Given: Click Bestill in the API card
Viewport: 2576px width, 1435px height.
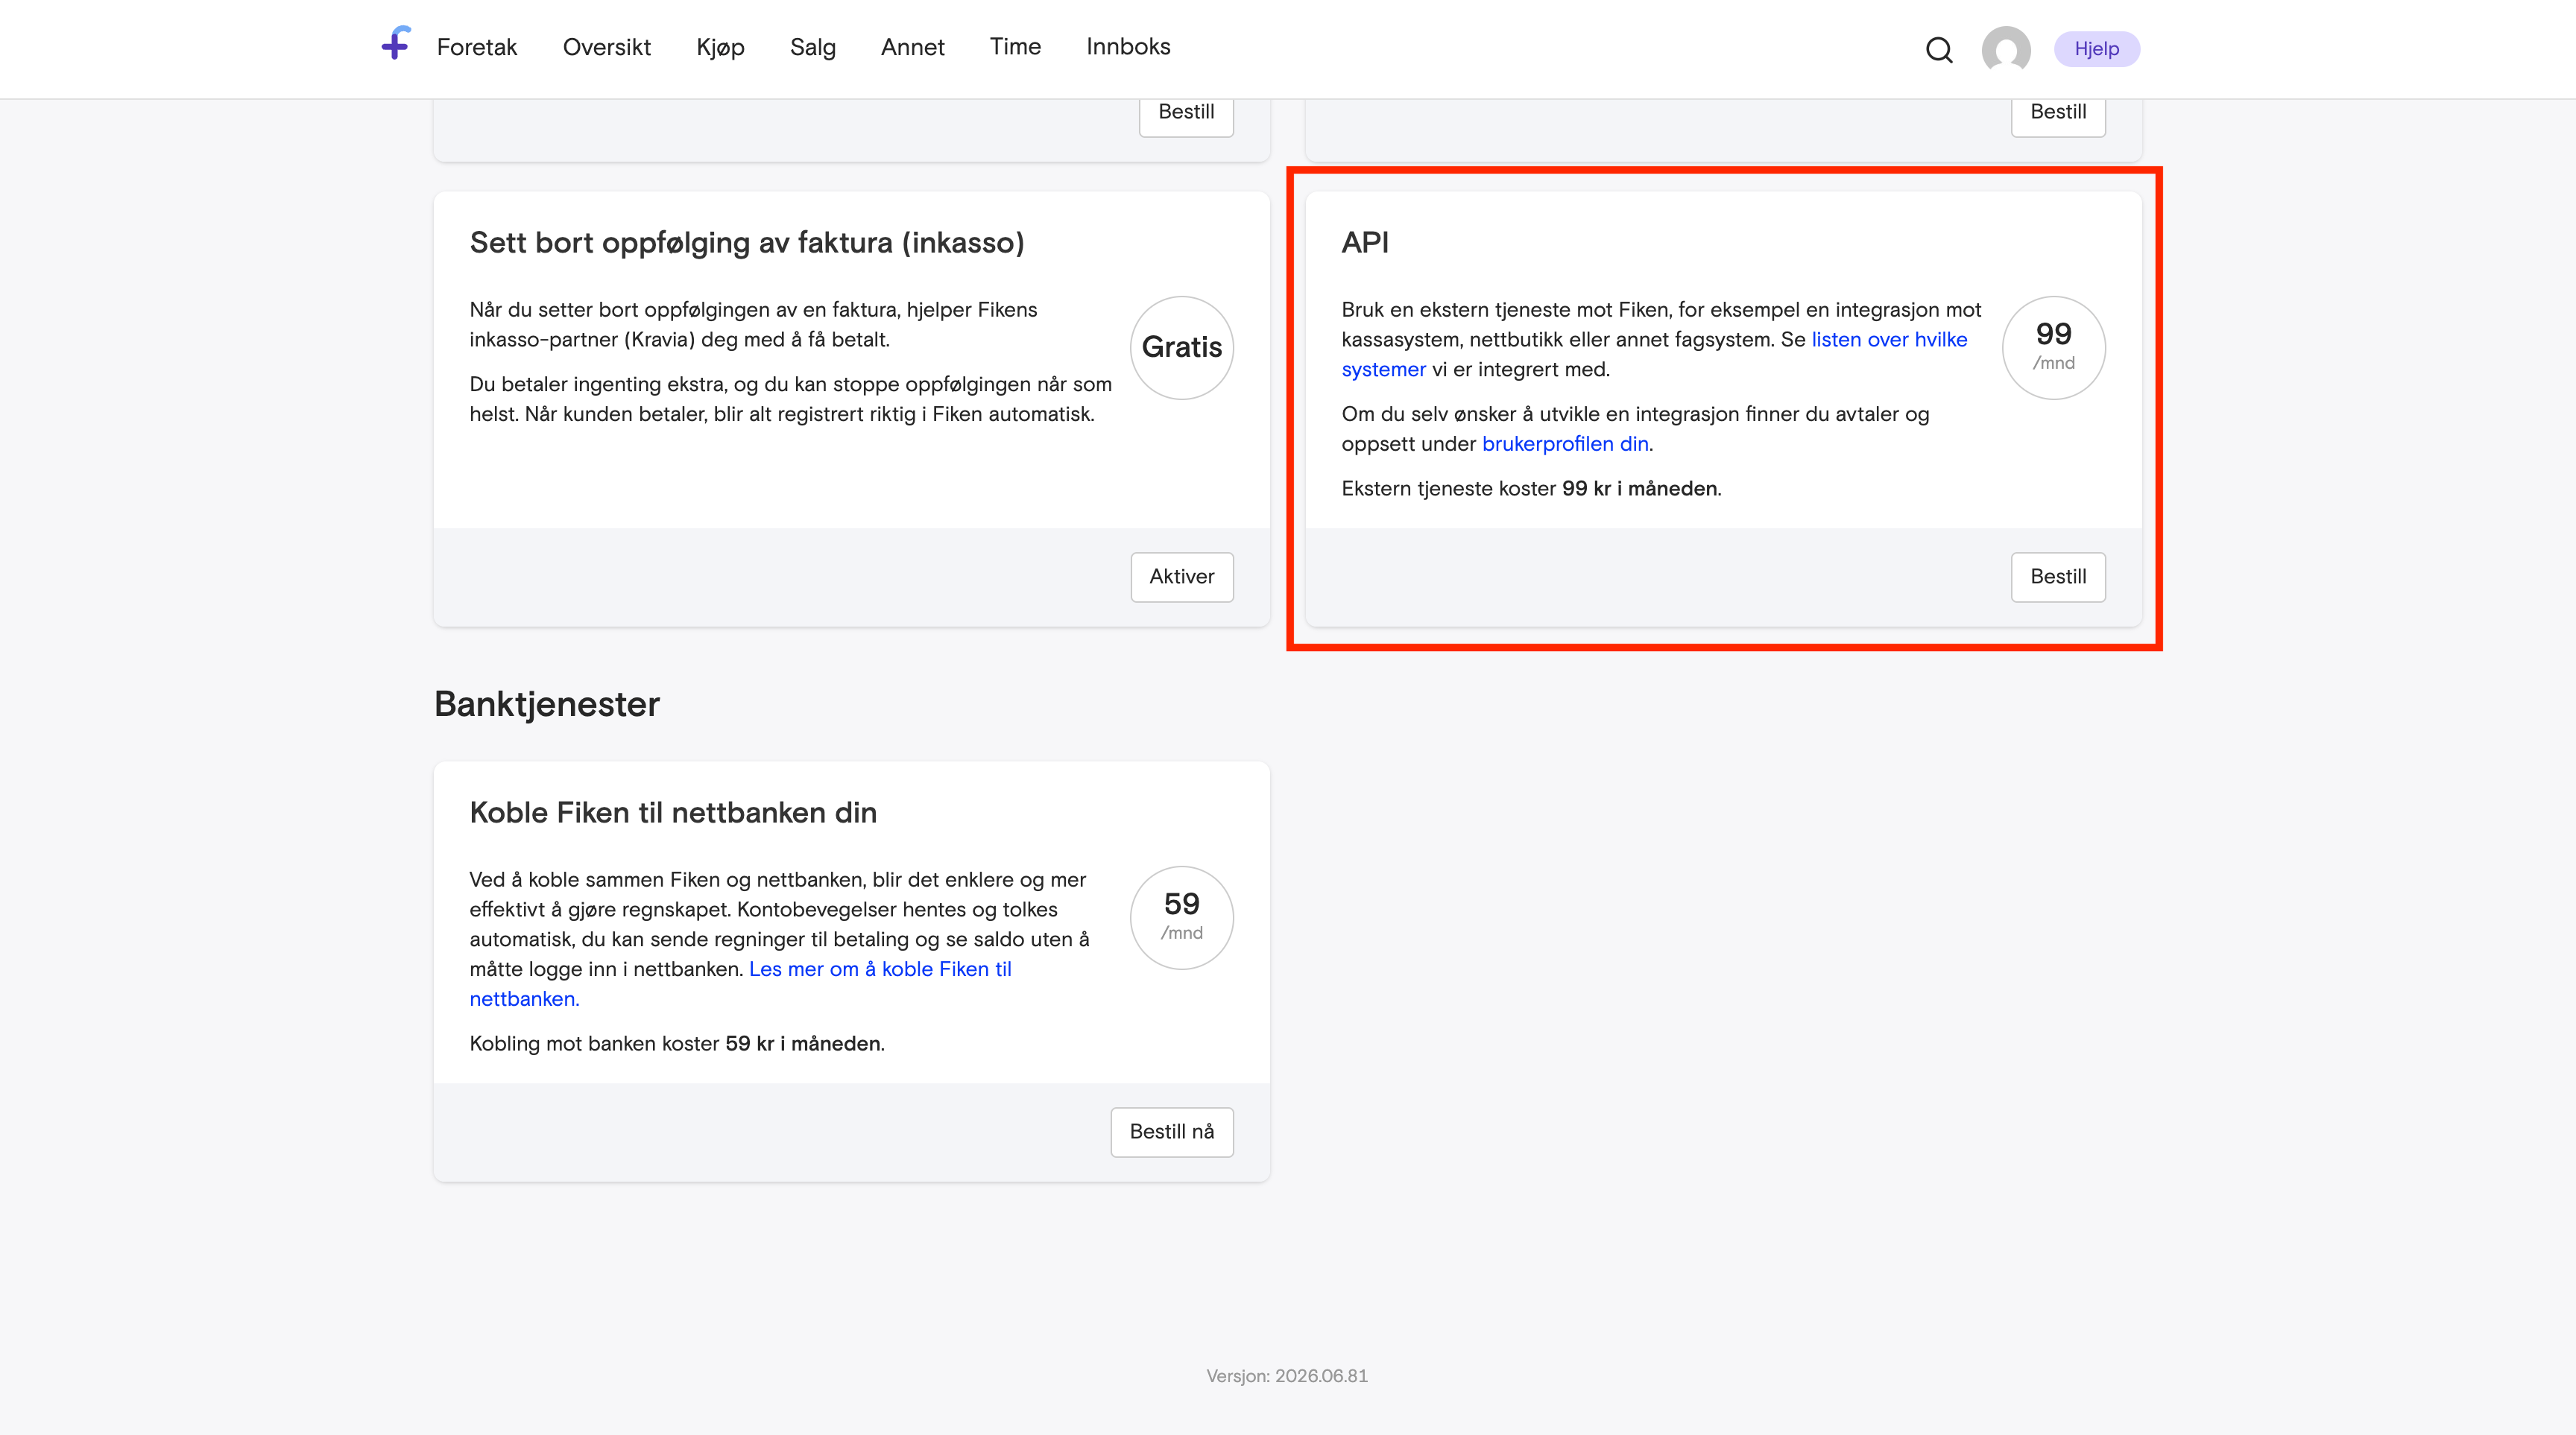Looking at the screenshot, I should pos(2058,577).
